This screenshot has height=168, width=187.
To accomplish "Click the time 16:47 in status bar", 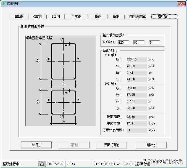I will pos(71,164).
